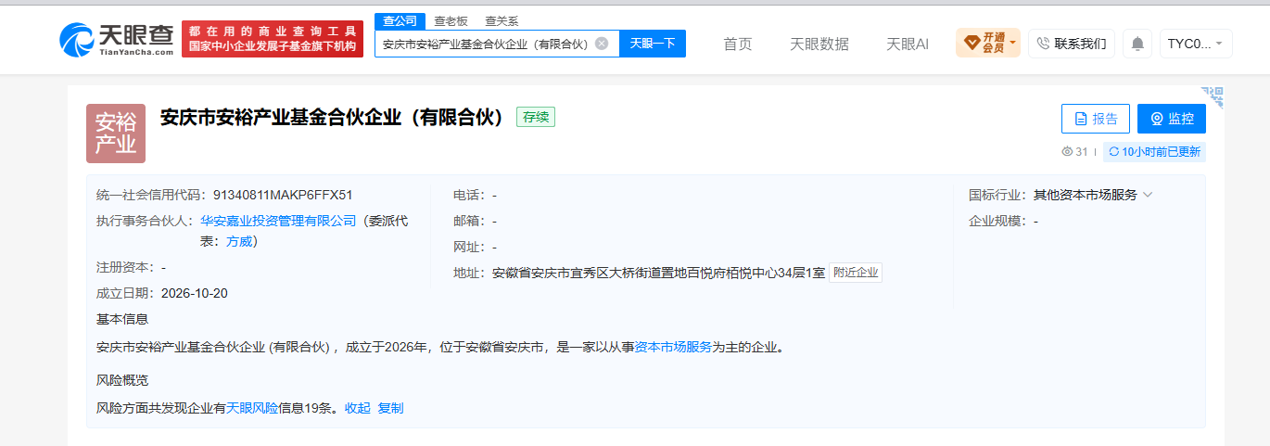Open the 华安嘉业投资管理有限公司 link
Screen dimensions: 1270x446
tap(278, 221)
